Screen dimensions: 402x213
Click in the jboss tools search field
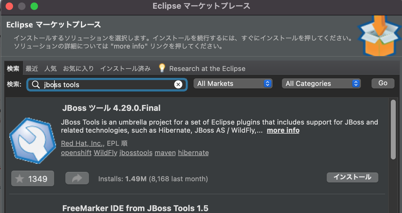107,84
